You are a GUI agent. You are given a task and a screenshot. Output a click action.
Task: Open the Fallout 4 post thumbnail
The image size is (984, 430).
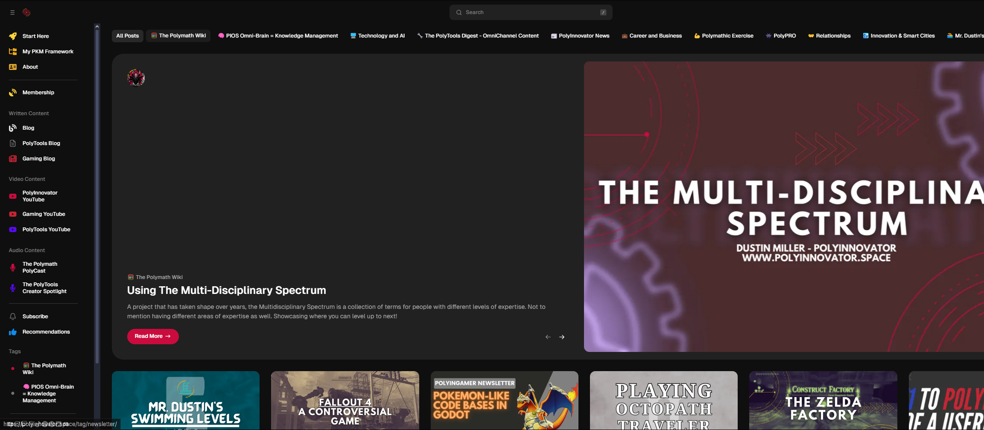tap(345, 400)
